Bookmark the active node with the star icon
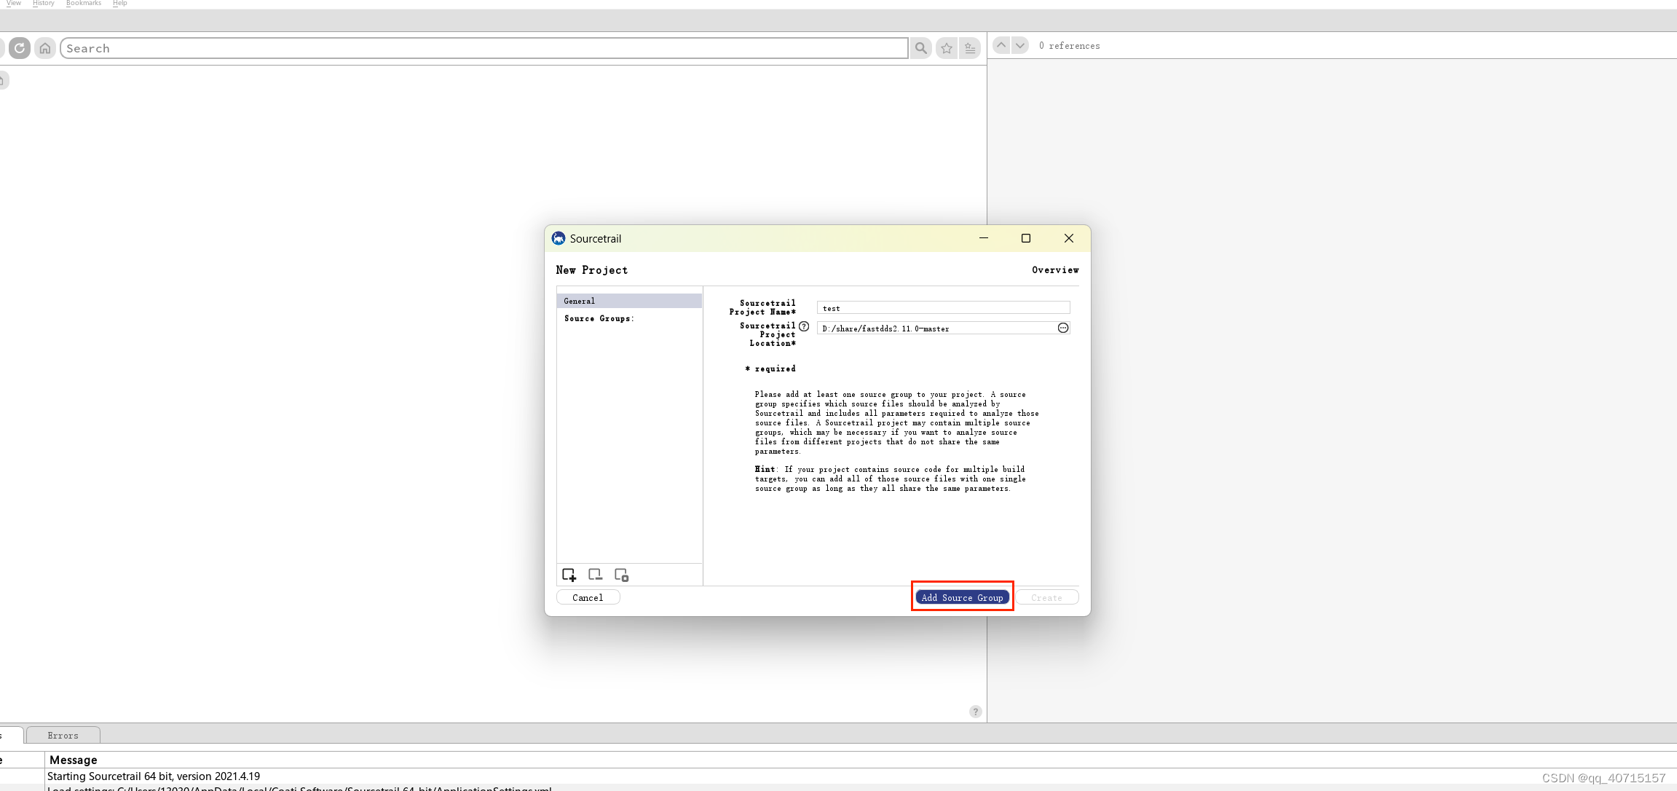 click(x=947, y=48)
